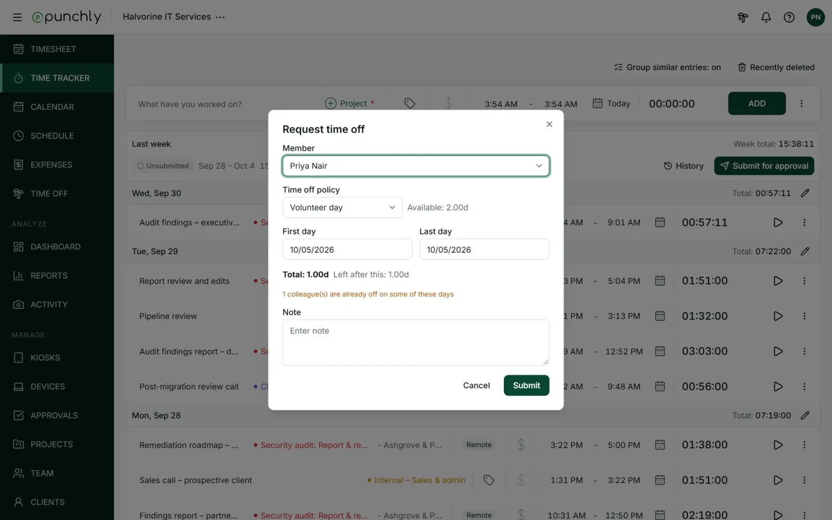The width and height of the screenshot is (832, 520).
Task: Submit the time off request
Action: (x=526, y=385)
